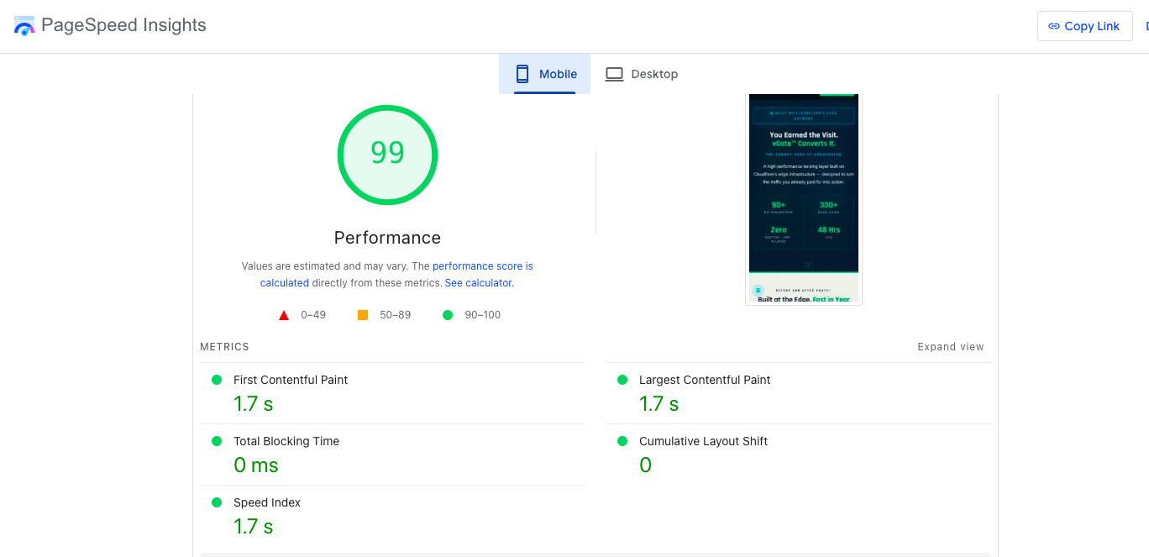Click the mobile phone icon
Viewport: 1149px width, 557px height.
click(522, 74)
